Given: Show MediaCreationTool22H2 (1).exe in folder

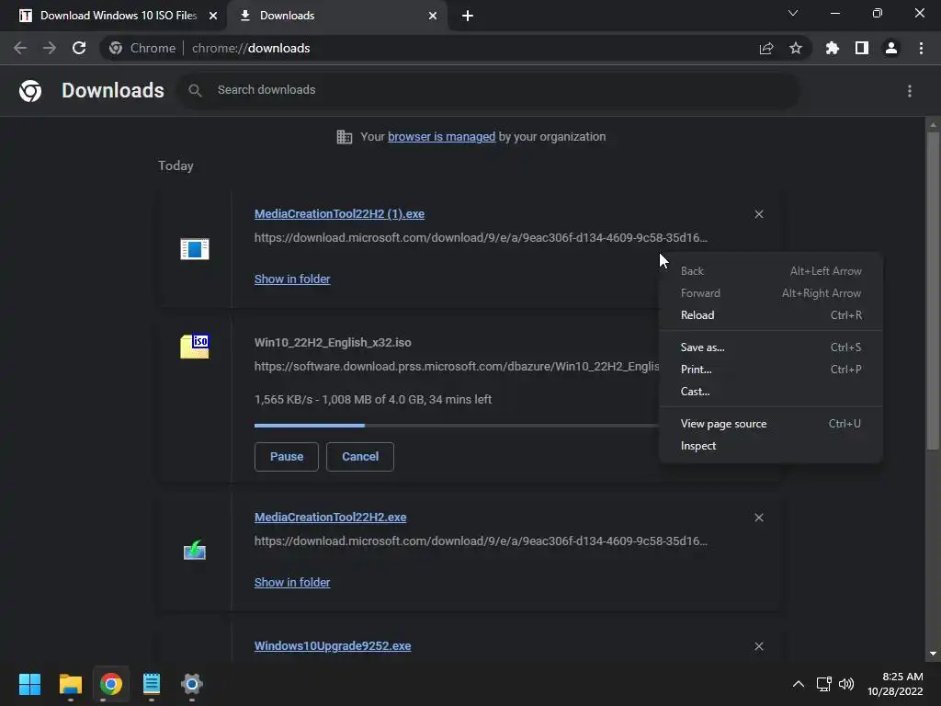Looking at the screenshot, I should tap(292, 279).
